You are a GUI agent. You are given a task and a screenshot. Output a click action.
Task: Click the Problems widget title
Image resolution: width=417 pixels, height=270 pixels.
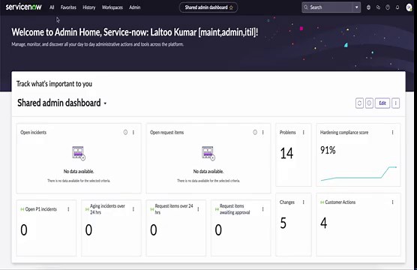tap(287, 132)
